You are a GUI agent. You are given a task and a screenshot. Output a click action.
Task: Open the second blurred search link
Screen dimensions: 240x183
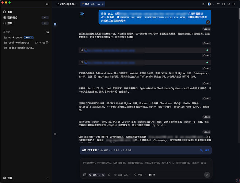tap(110, 63)
